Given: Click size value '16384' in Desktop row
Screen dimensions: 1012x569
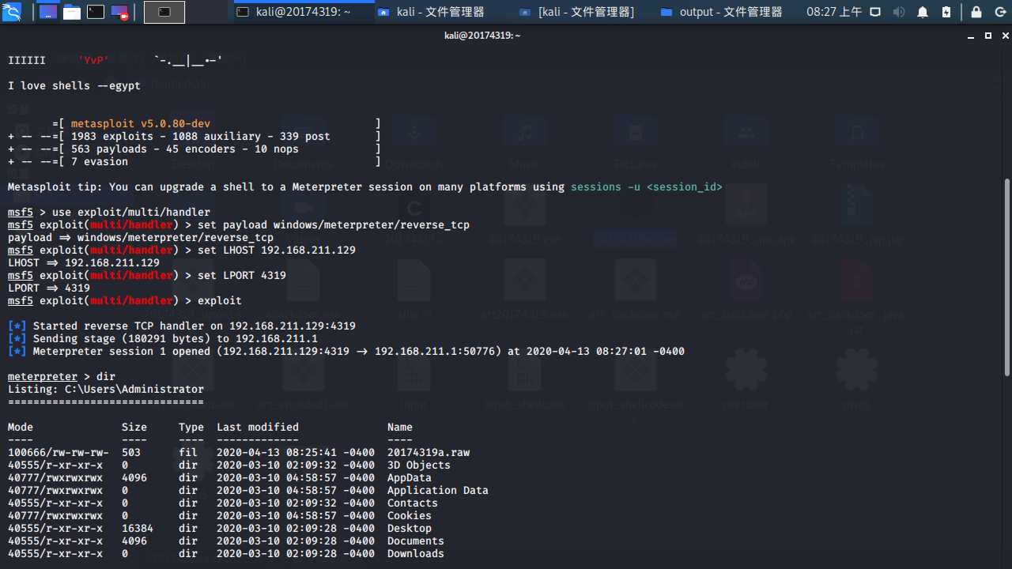Looking at the screenshot, I should [138, 528].
